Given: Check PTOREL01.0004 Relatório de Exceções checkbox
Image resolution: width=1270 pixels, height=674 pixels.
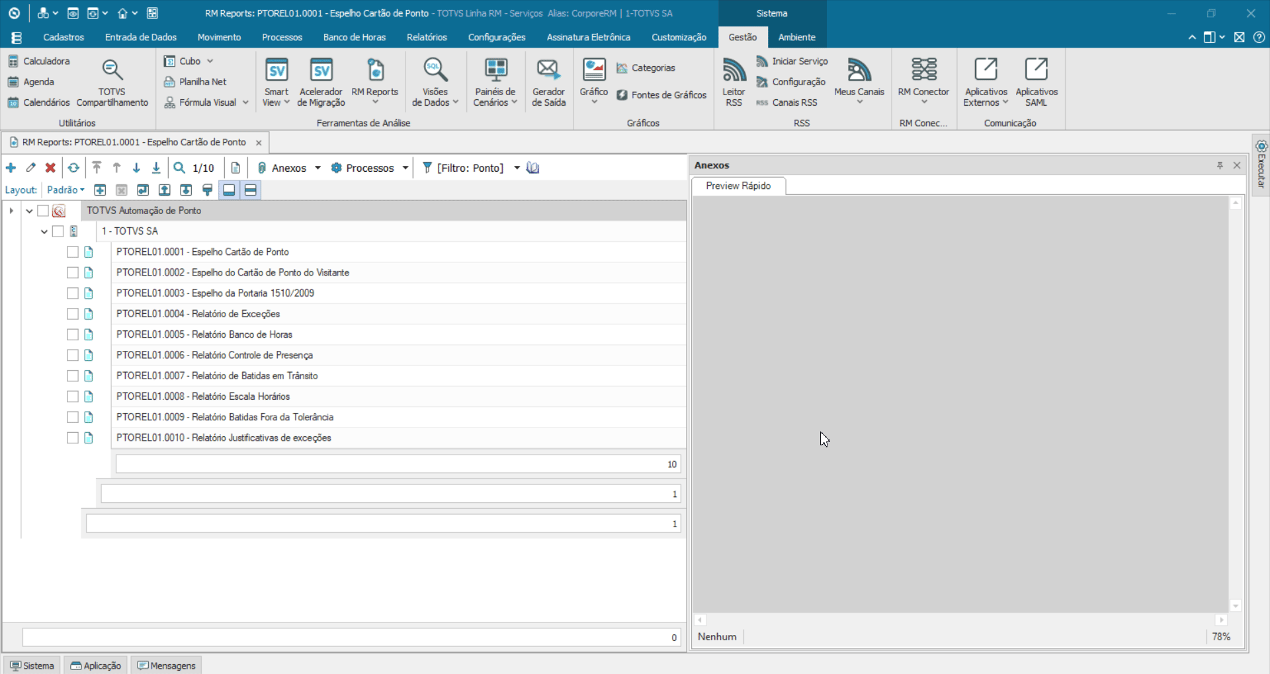Looking at the screenshot, I should tap(73, 314).
